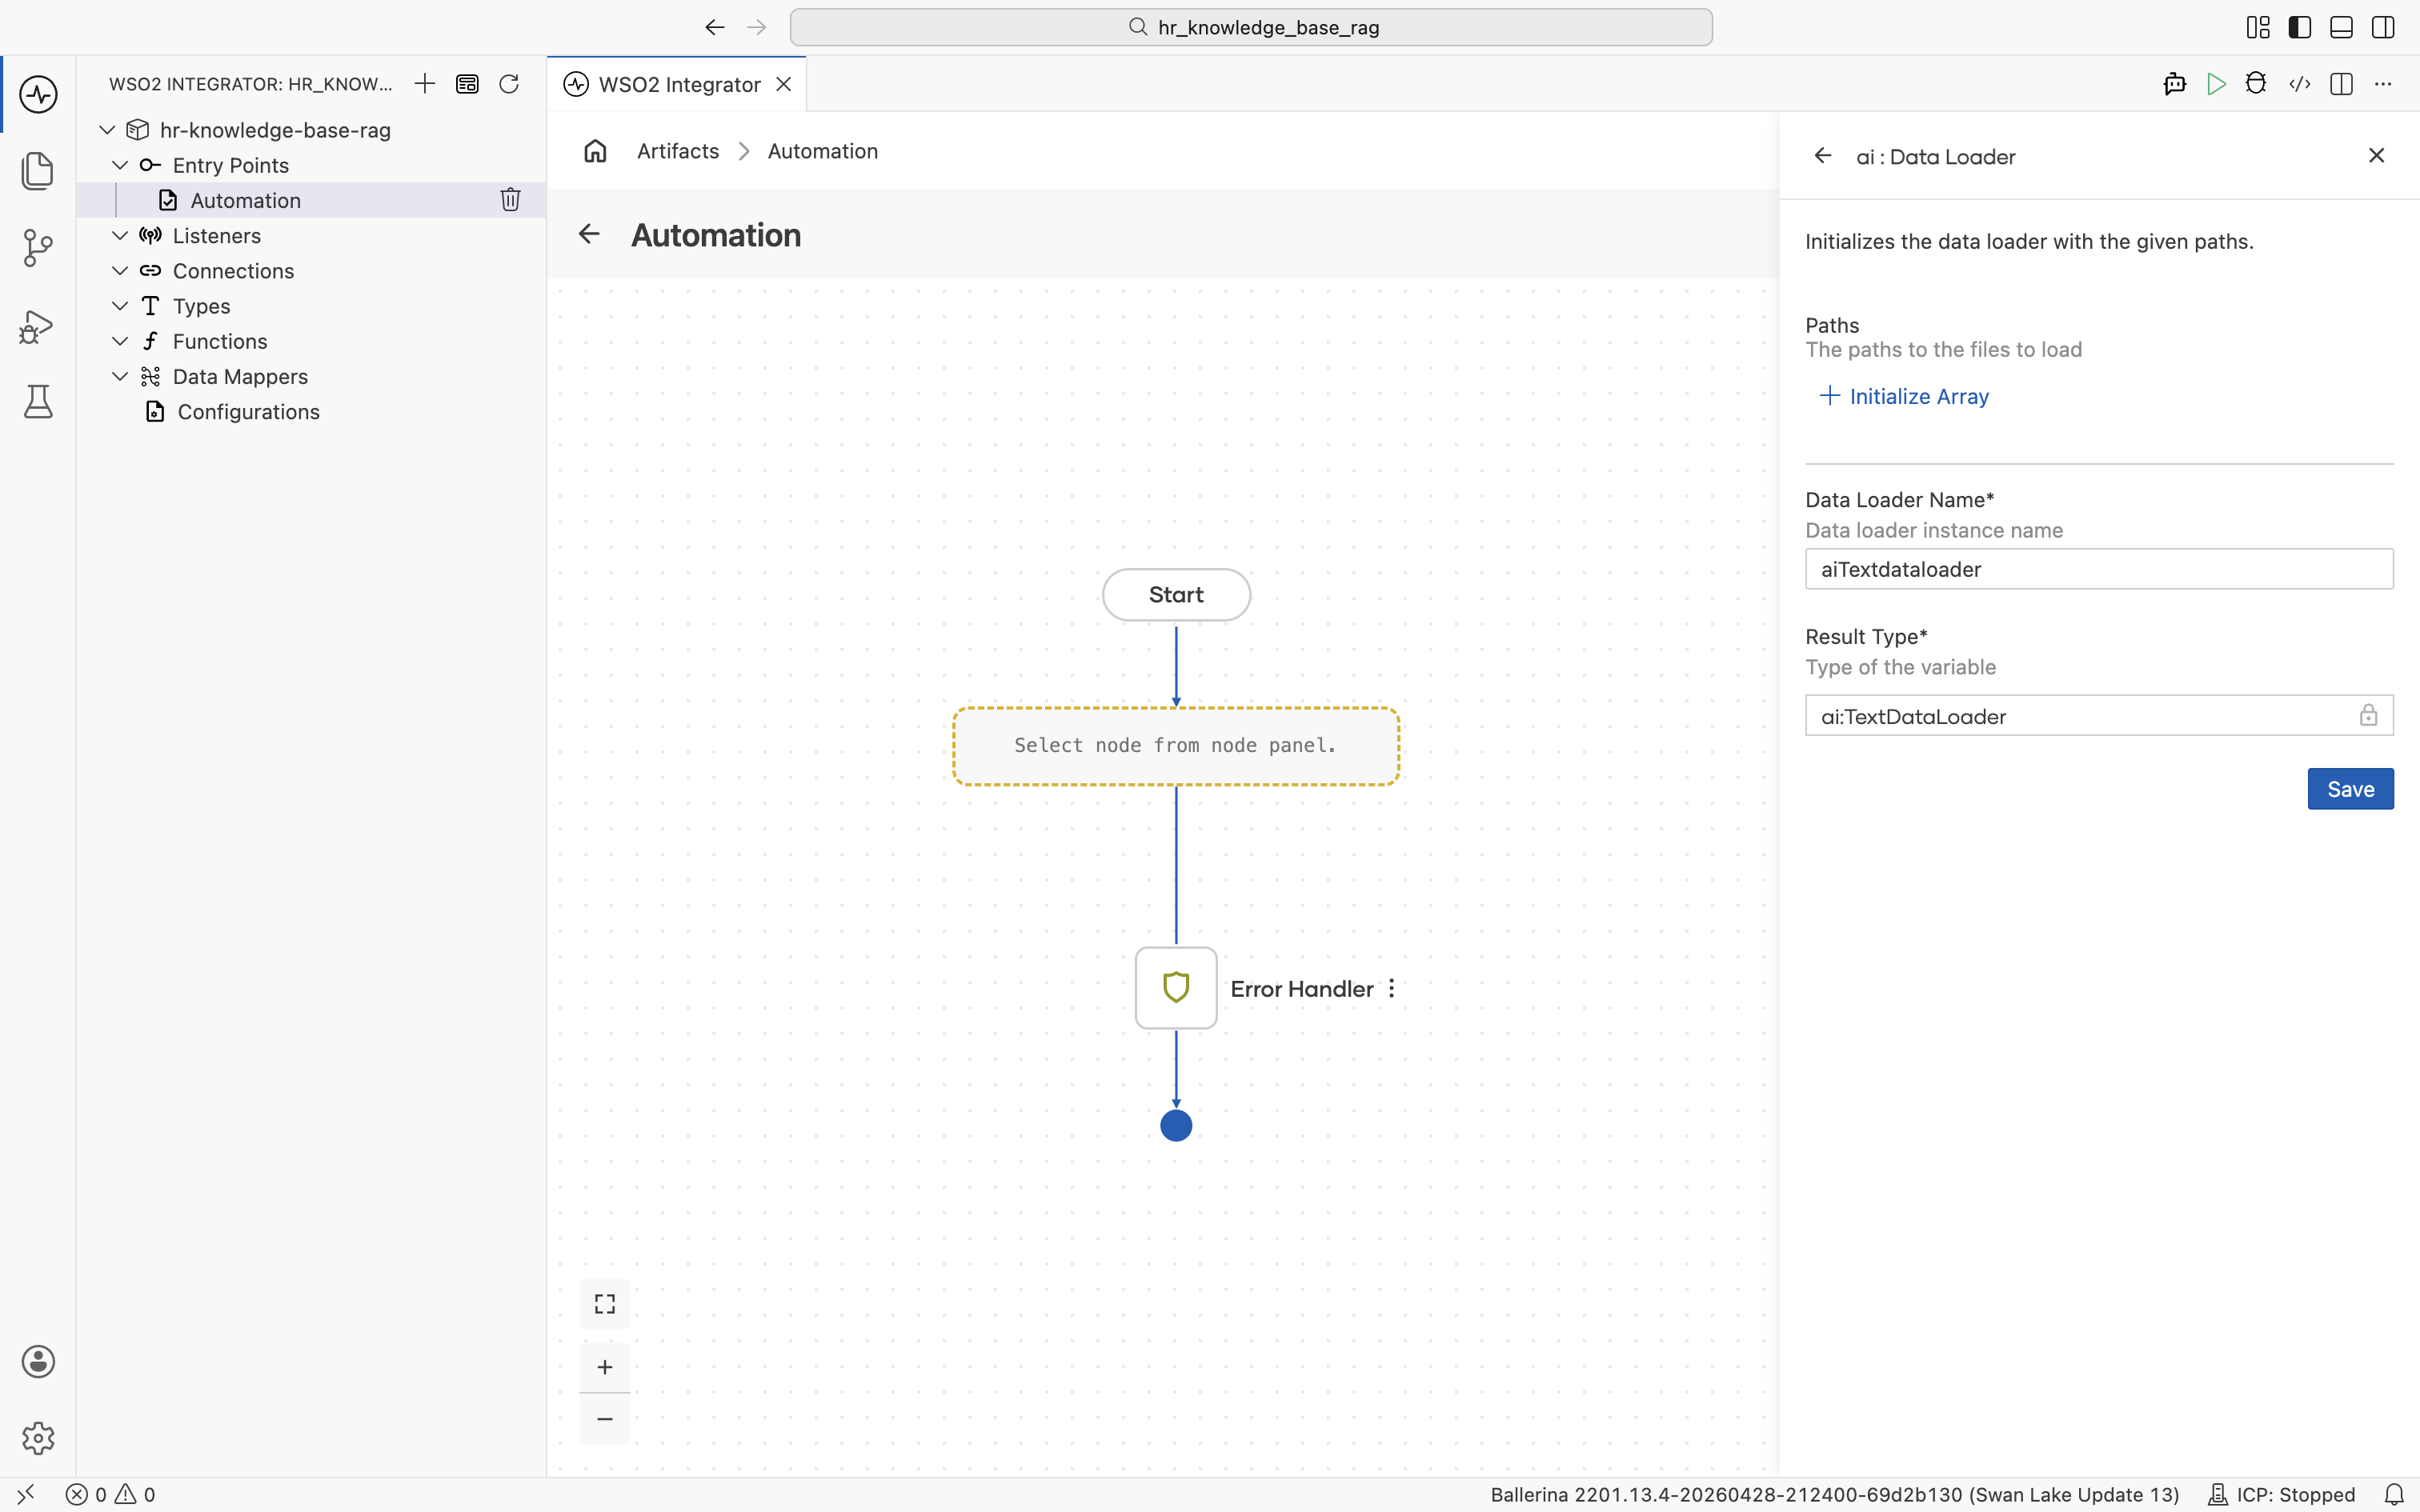
Task: Click the Result Type locked field
Action: (2099, 716)
